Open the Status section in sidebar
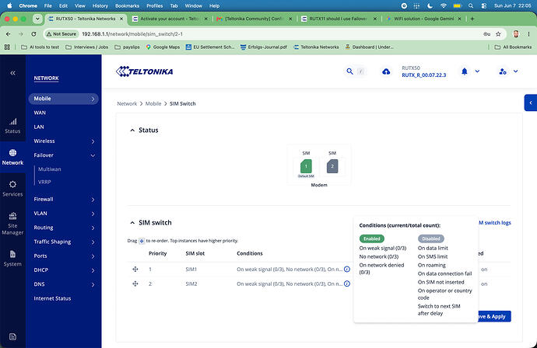The image size is (537, 348). coord(12,126)
